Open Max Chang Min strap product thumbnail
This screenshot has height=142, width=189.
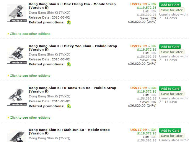[x=17, y=13]
